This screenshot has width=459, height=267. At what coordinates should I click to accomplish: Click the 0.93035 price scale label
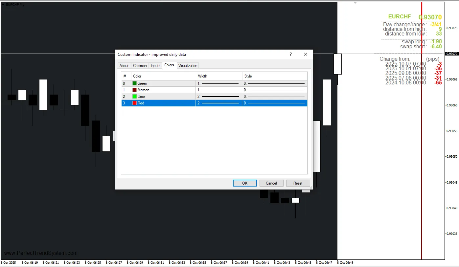click(452, 234)
